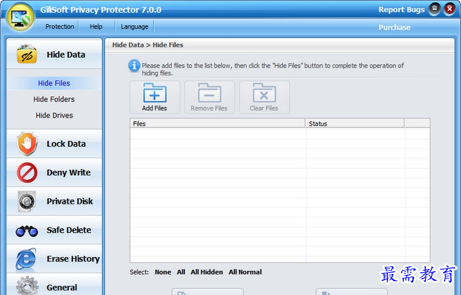Image resolution: width=461 pixels, height=295 pixels.
Task: Select Hide Drives in sidebar
Action: point(54,116)
